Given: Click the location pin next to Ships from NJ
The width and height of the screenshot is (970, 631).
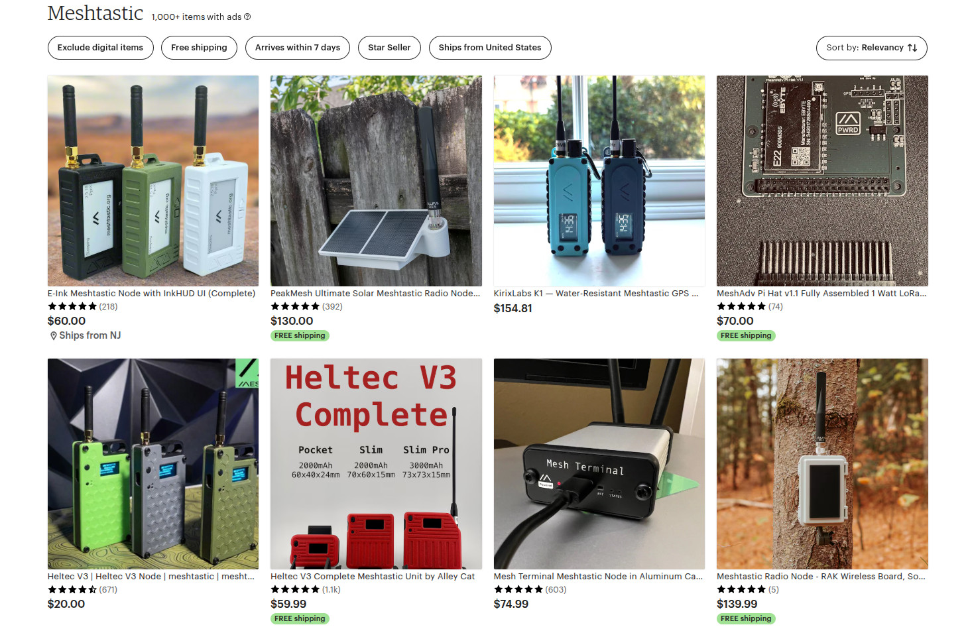Looking at the screenshot, I should pyautogui.click(x=53, y=336).
